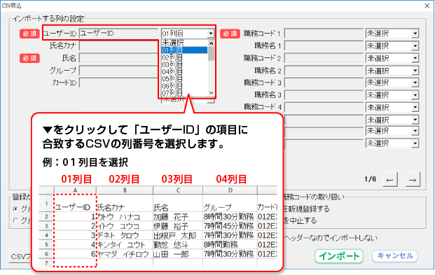Click the 氏名カナ text field

click(119, 45)
